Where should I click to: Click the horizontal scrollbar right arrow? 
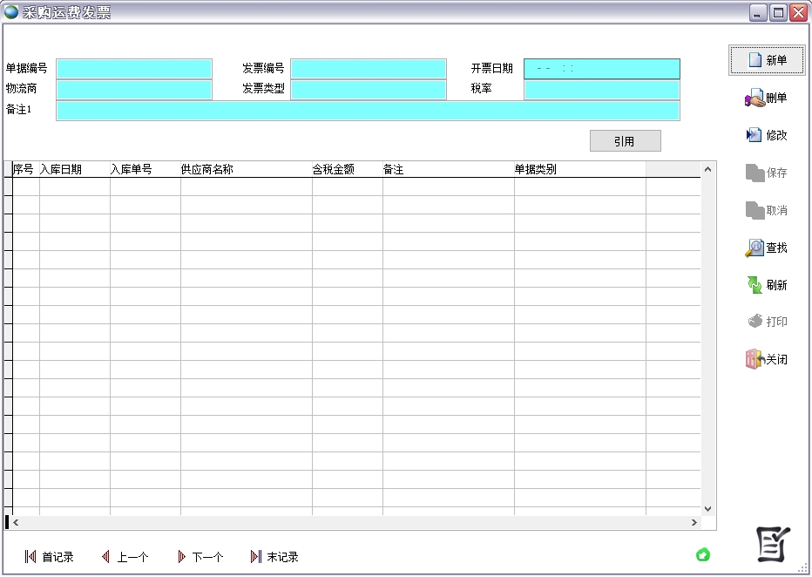point(694,522)
